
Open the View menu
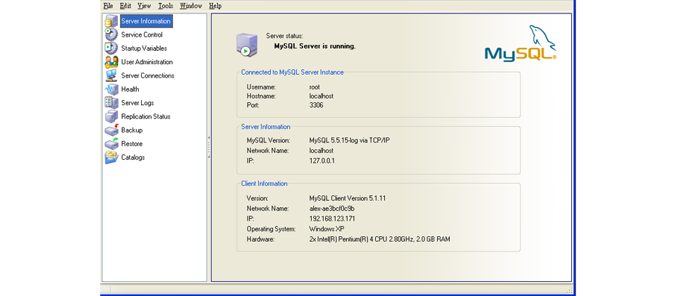[x=144, y=6]
